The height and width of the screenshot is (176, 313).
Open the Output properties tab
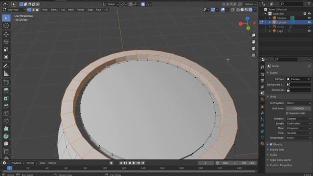pos(262,81)
